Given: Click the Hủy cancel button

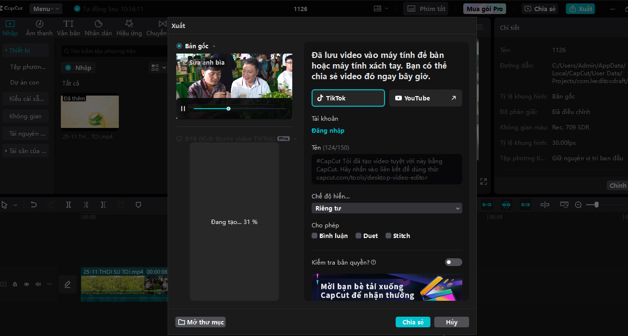Looking at the screenshot, I should click(452, 322).
